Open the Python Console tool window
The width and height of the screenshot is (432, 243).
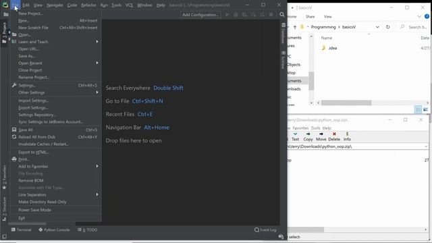(x=54, y=230)
